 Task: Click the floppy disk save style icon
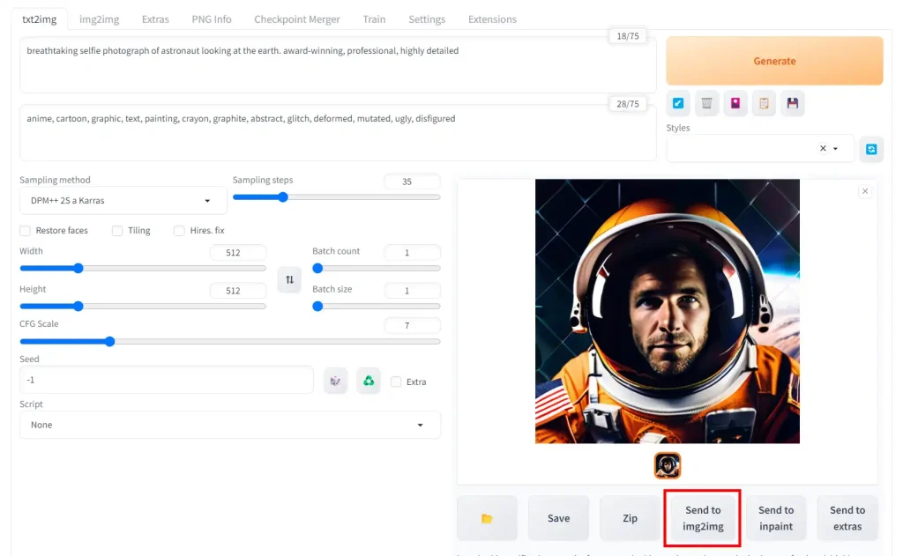click(793, 103)
